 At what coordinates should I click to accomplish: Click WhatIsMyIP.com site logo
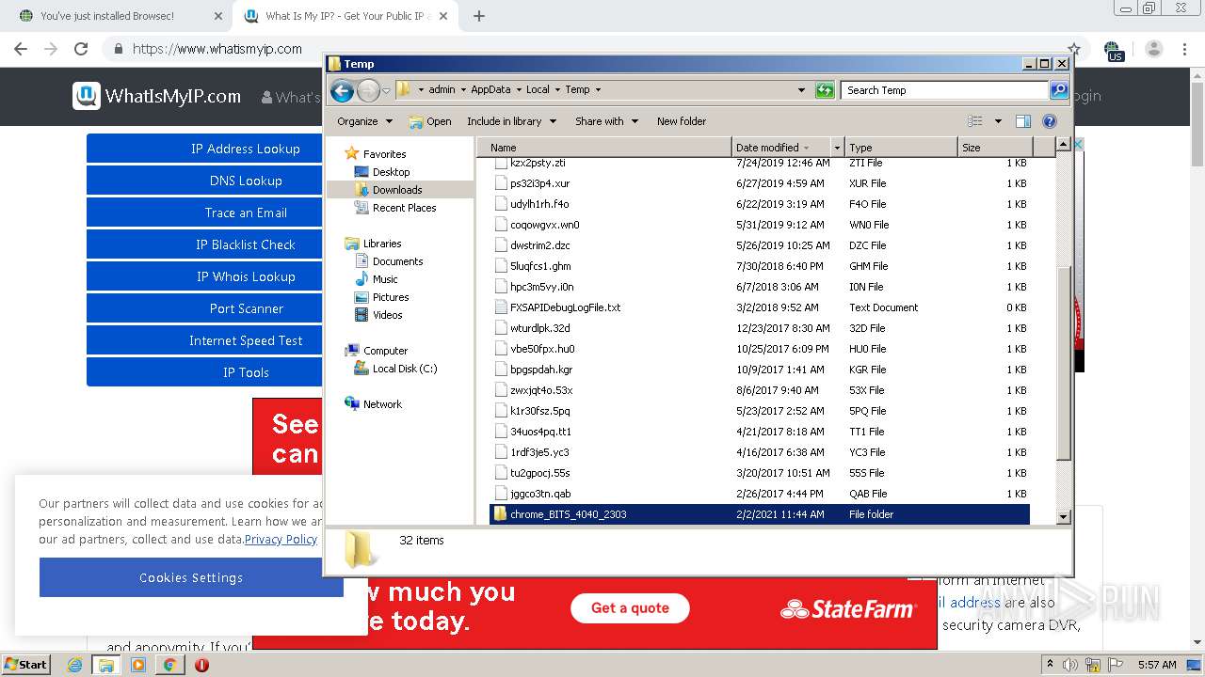(x=157, y=96)
